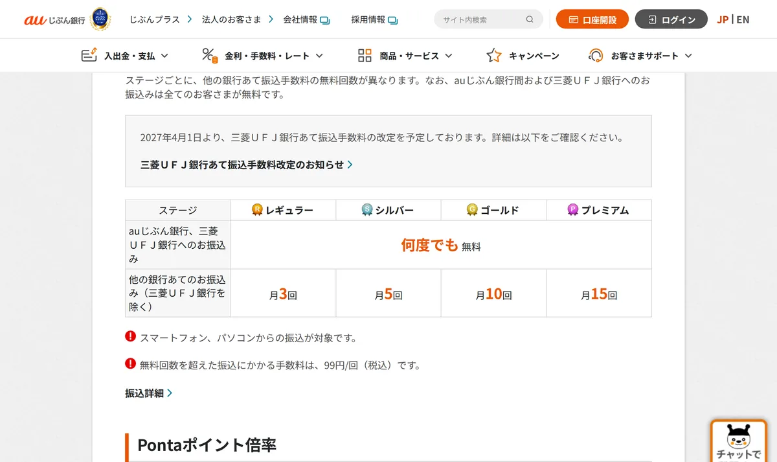Expand the 金利・手数料・レート menu chevron
Screen dimensions: 777x462
319,56
